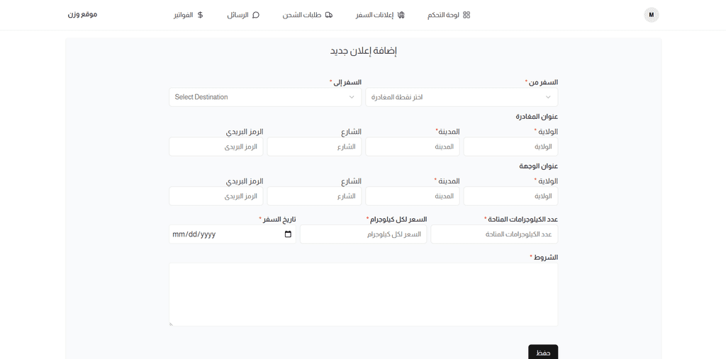Open the لوحة التحكم menu item
Image resolution: width=726 pixels, height=359 pixels.
(449, 15)
